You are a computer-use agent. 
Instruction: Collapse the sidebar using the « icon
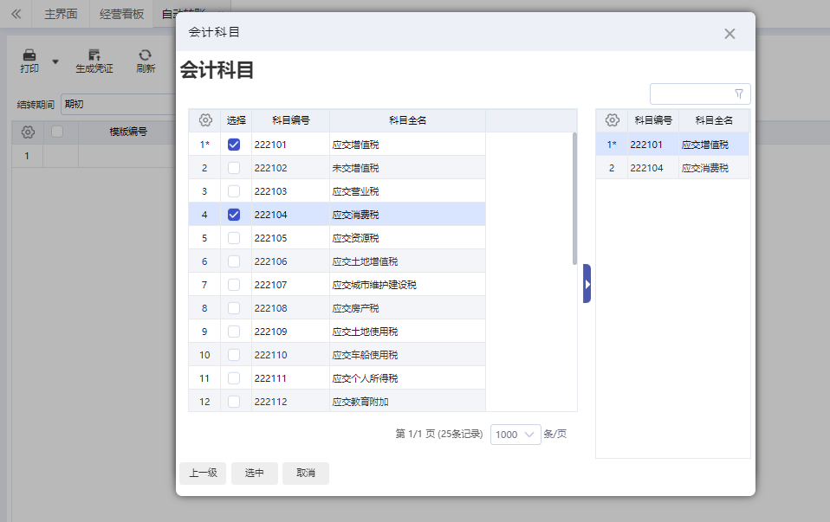pos(14,15)
